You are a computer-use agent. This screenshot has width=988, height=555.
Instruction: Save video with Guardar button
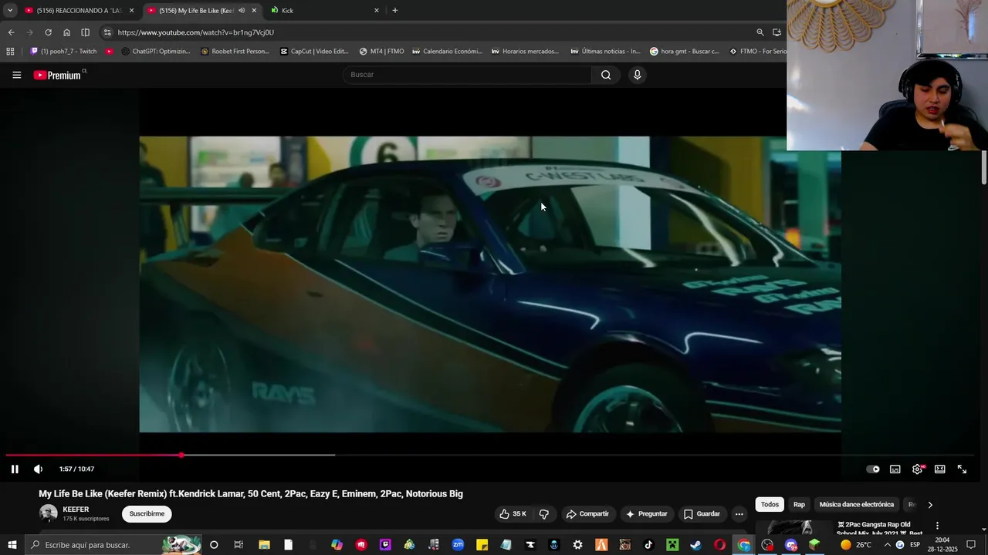pyautogui.click(x=702, y=514)
